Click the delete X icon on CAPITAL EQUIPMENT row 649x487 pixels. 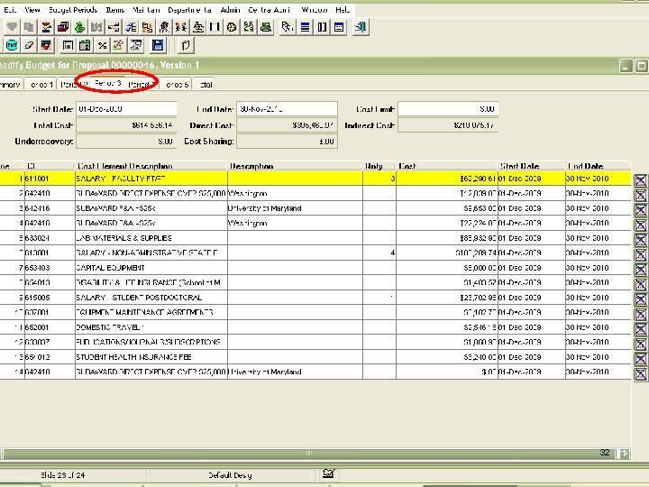(640, 270)
